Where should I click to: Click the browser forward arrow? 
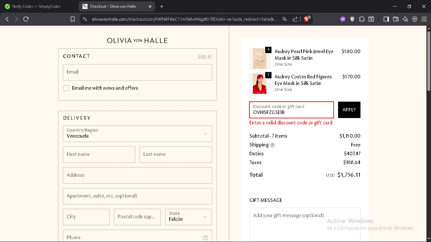(16, 19)
